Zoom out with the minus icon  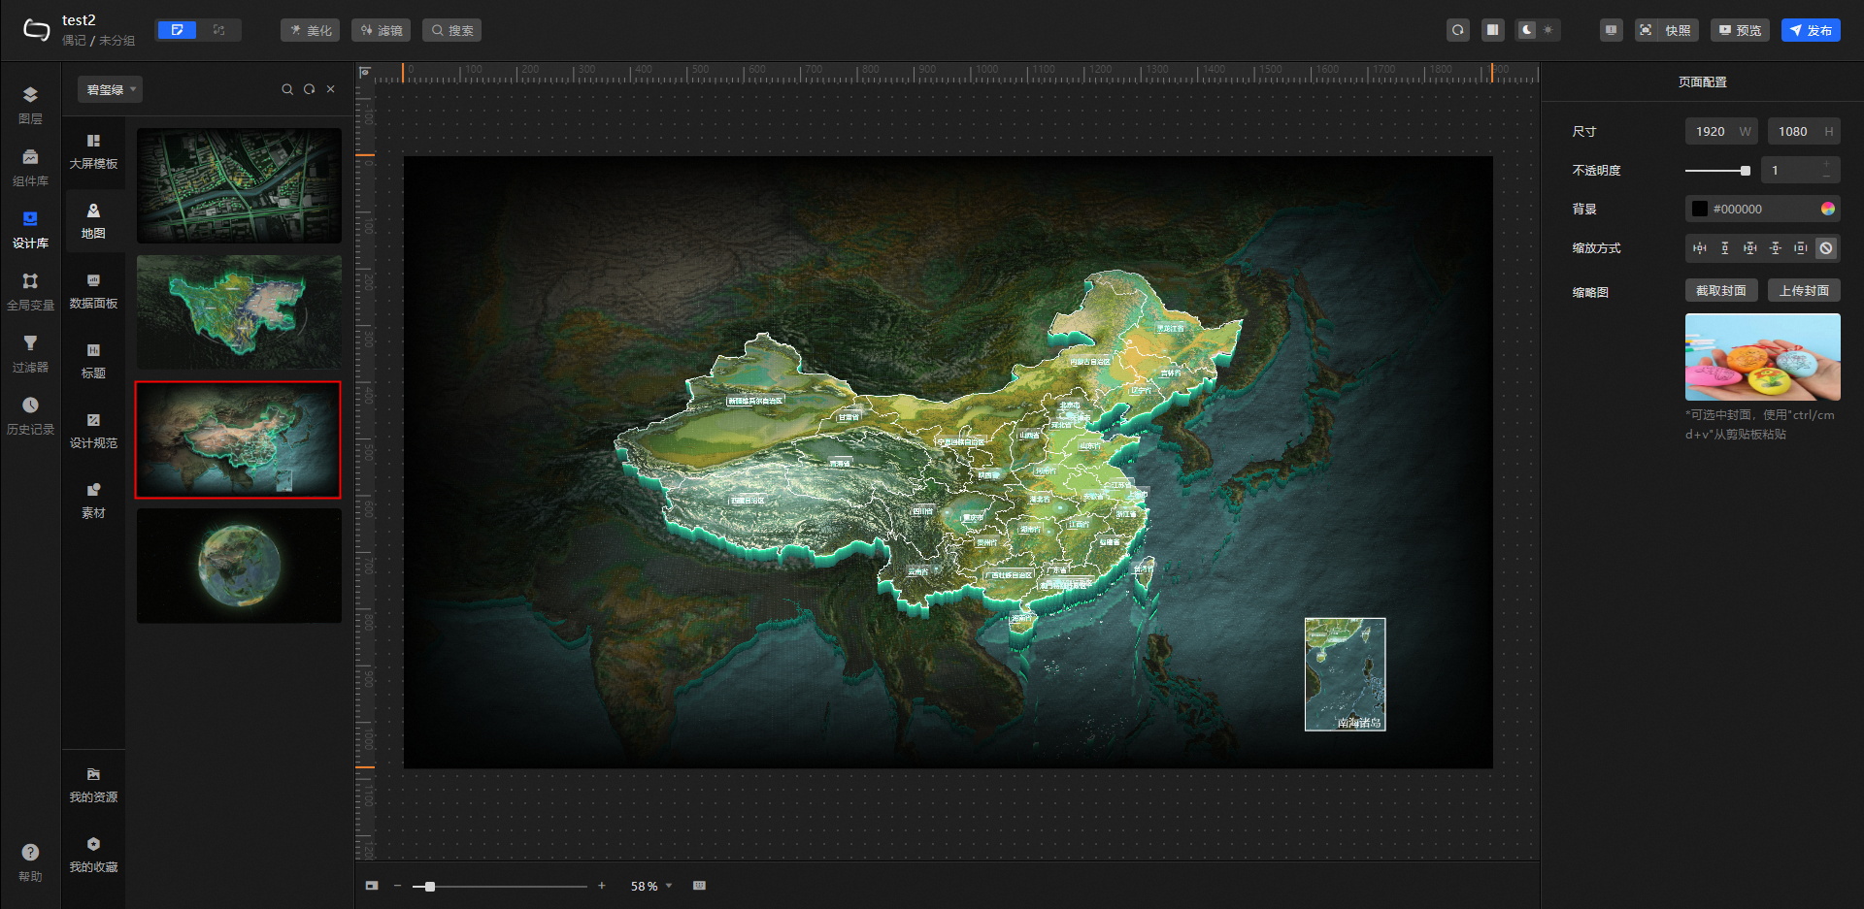[x=397, y=886]
